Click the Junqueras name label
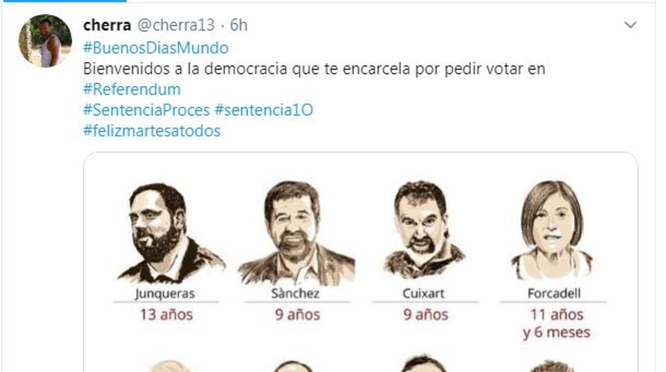The height and width of the screenshot is (372, 666). click(x=164, y=293)
